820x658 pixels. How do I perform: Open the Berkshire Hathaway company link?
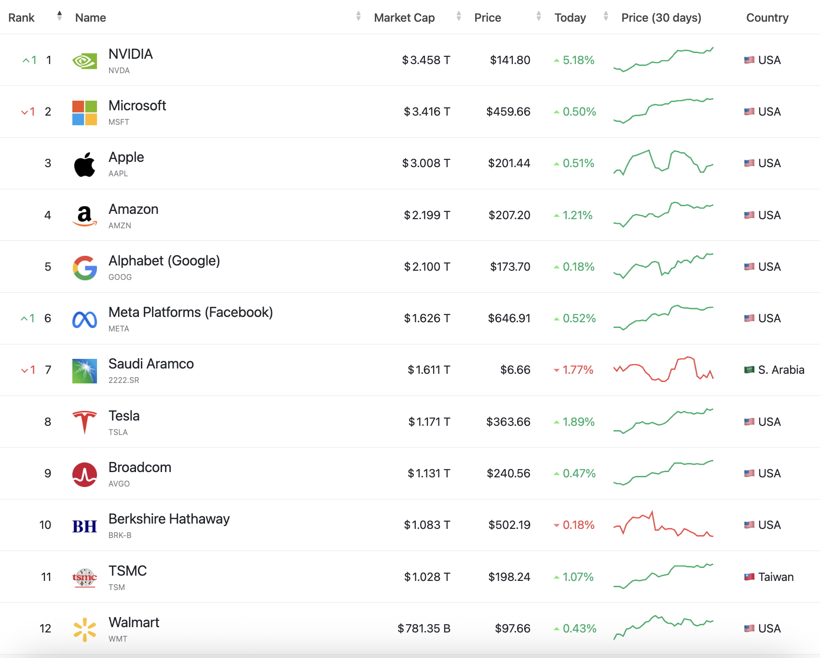[x=169, y=519]
